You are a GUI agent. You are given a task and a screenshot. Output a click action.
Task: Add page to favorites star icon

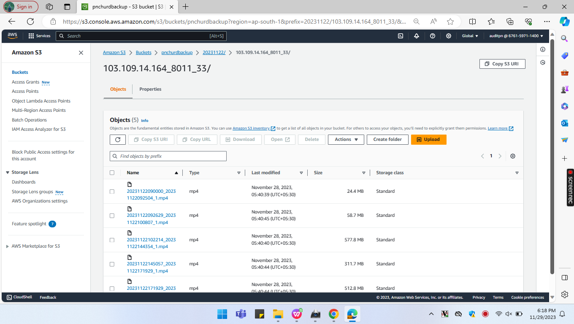tap(450, 22)
